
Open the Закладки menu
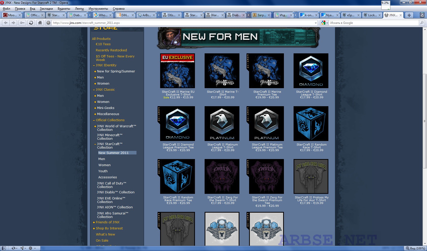[x=46, y=9]
